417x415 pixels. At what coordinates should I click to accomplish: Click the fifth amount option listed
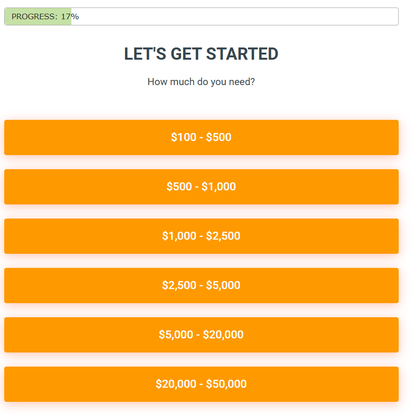(x=201, y=335)
